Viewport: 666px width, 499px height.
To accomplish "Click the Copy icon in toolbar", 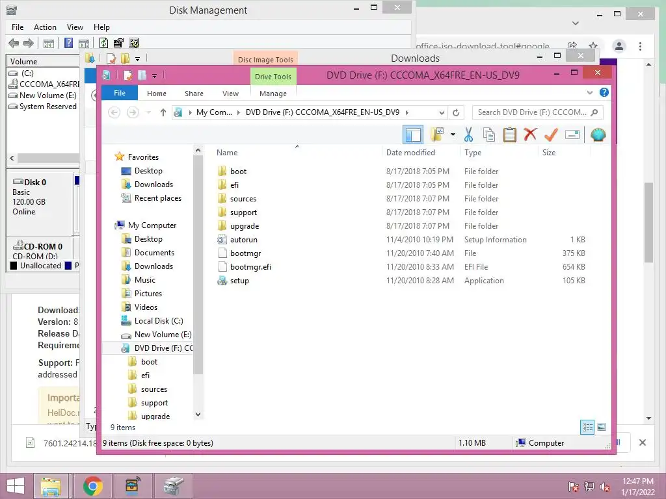I will tap(489, 134).
